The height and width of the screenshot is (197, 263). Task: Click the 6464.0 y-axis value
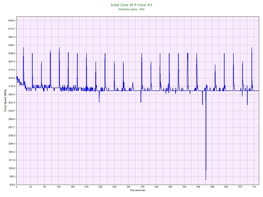(12, 21)
